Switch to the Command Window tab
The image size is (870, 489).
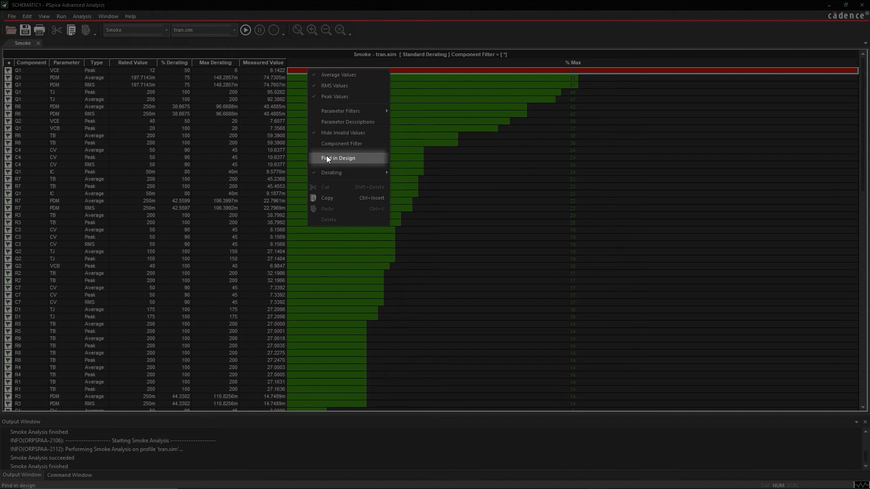point(69,475)
